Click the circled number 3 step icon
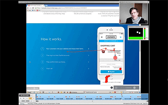The image size is (168, 105). pyautogui.click(x=42, y=62)
